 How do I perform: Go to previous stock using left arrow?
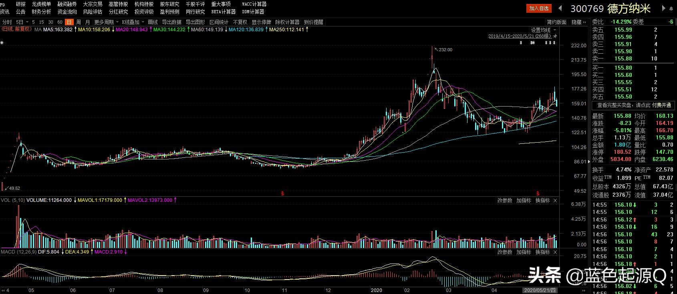[x=560, y=8]
